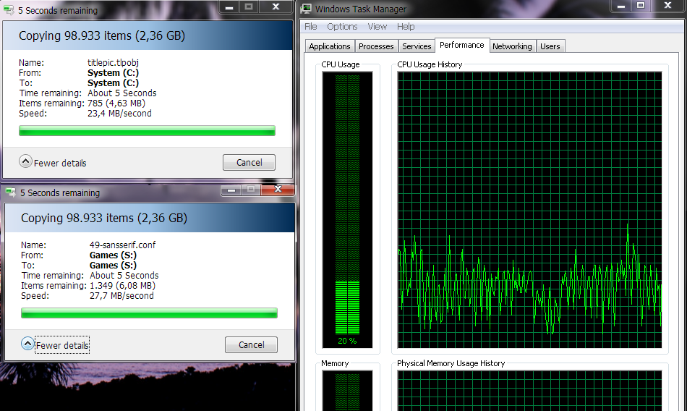
Task: Close the upper copy dialog window
Action: click(276, 7)
